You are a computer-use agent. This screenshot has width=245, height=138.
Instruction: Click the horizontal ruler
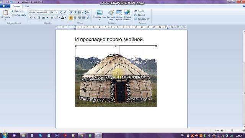pos(121,27)
